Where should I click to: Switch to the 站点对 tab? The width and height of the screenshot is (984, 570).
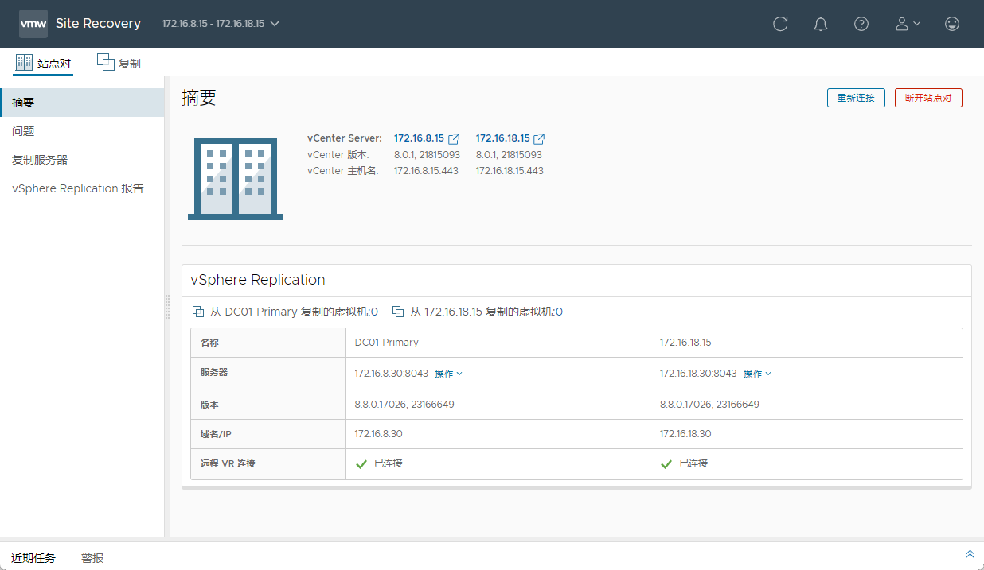pyautogui.click(x=43, y=63)
